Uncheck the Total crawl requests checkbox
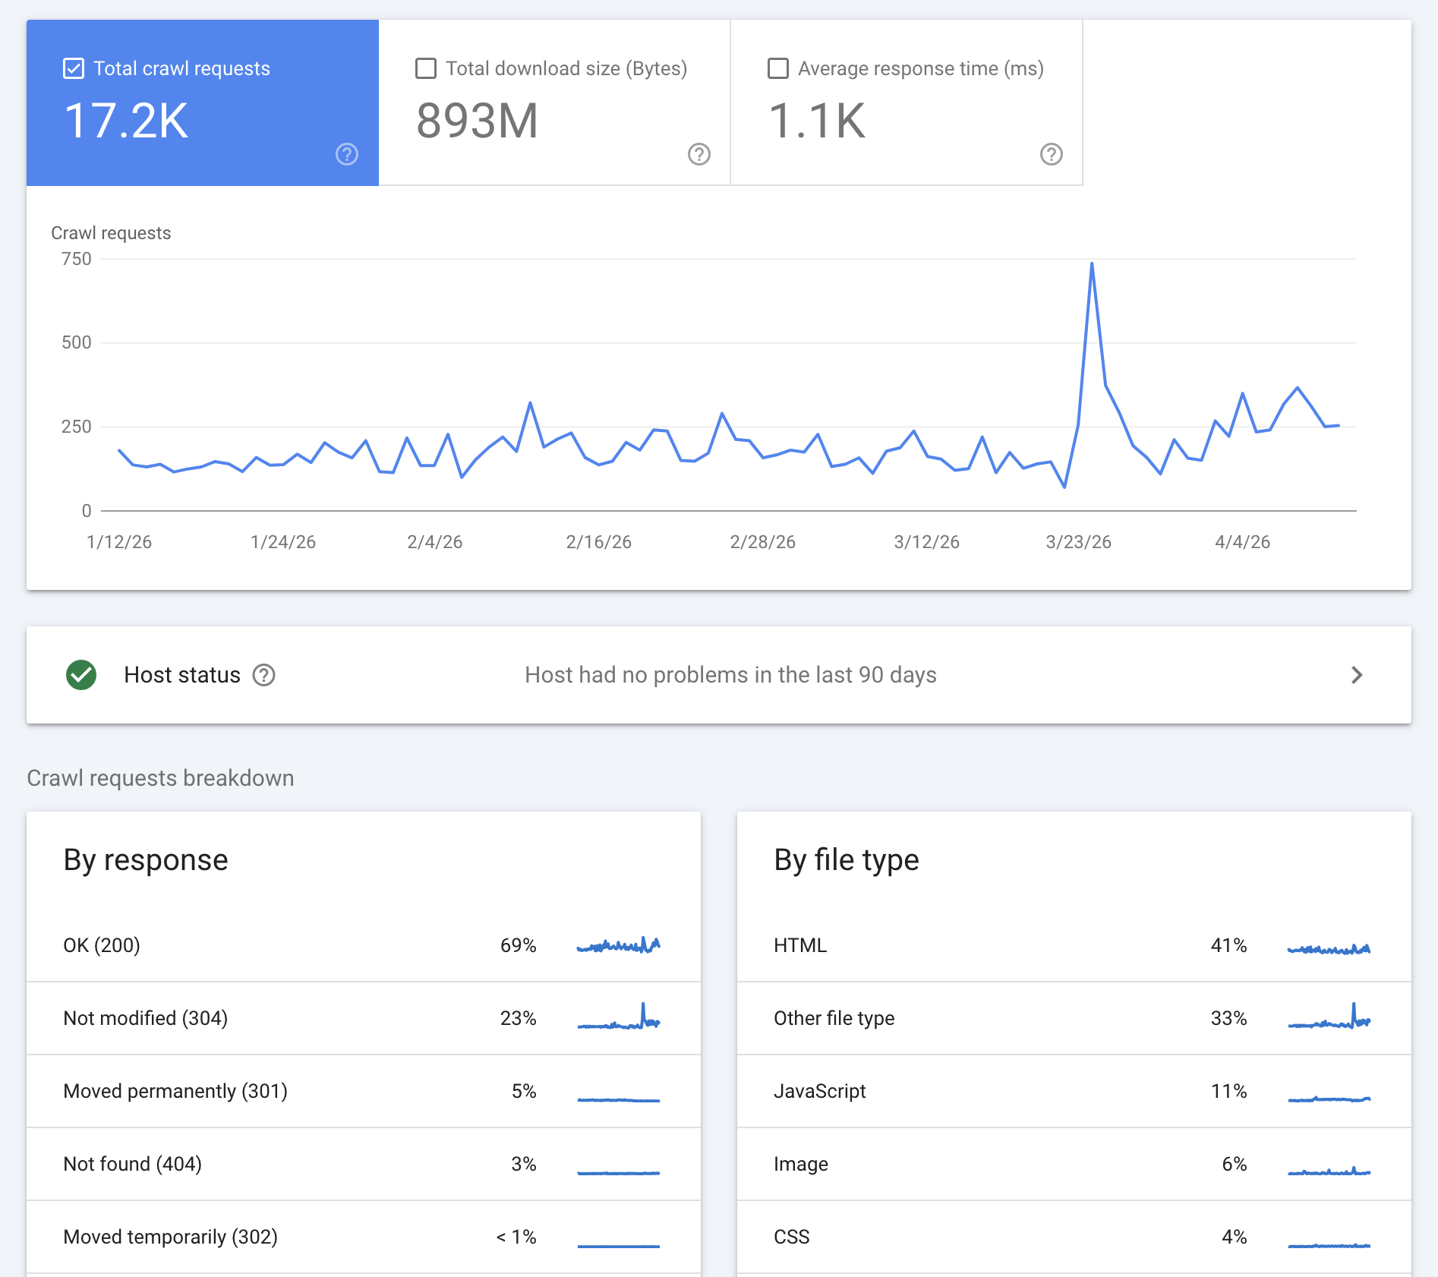This screenshot has width=1438, height=1277. [x=74, y=68]
